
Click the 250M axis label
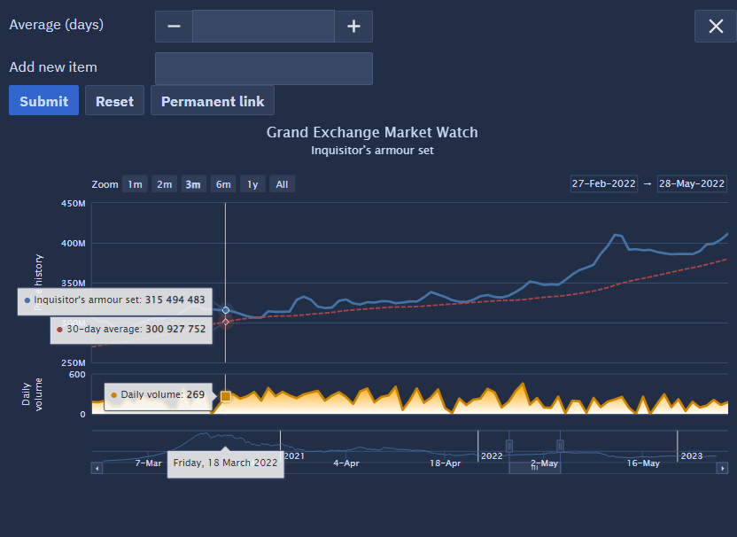coord(74,363)
